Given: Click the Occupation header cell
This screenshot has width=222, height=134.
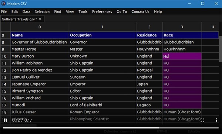Looking at the screenshot, I should click(102, 35).
